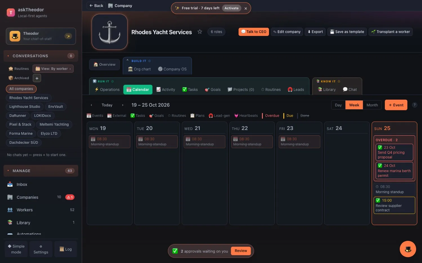The width and height of the screenshot is (422, 263).
Task: Open the Review supplier contract task
Action: 394,205
